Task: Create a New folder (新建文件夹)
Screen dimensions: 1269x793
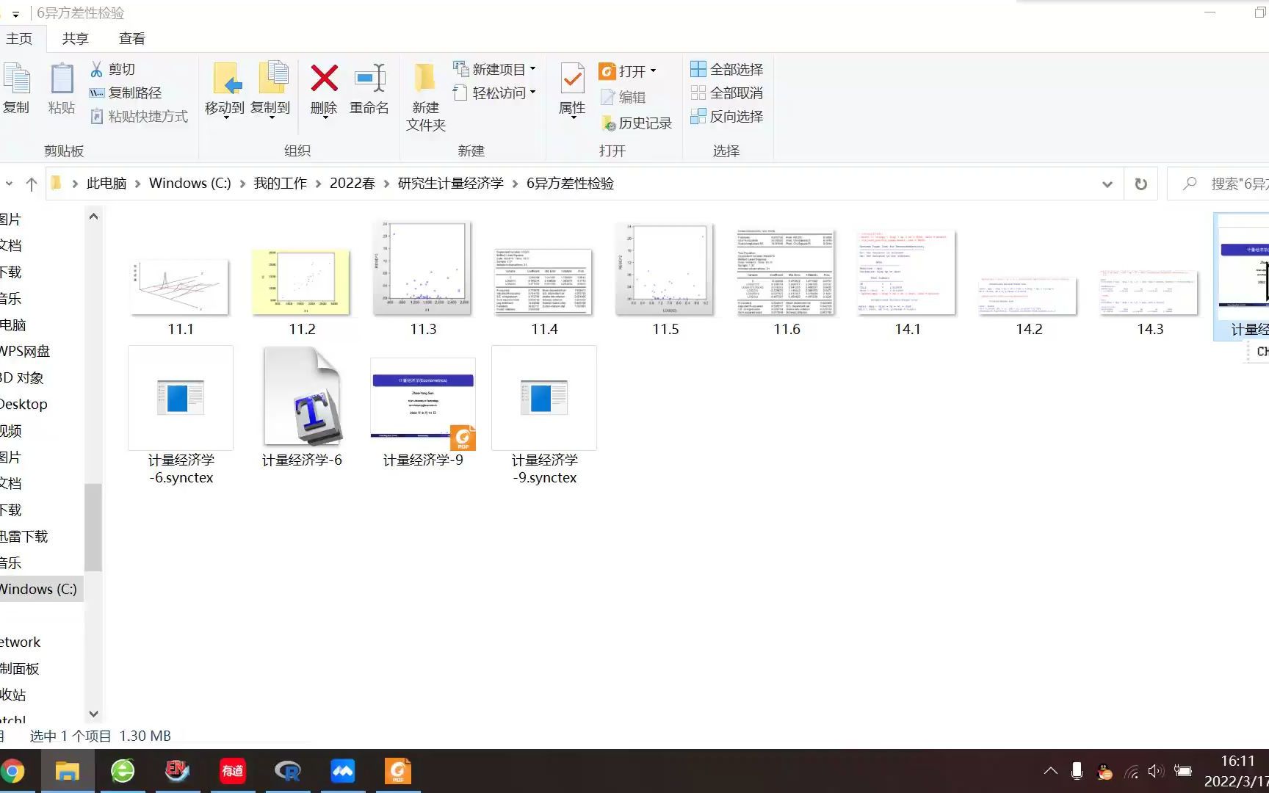Action: pyautogui.click(x=426, y=97)
